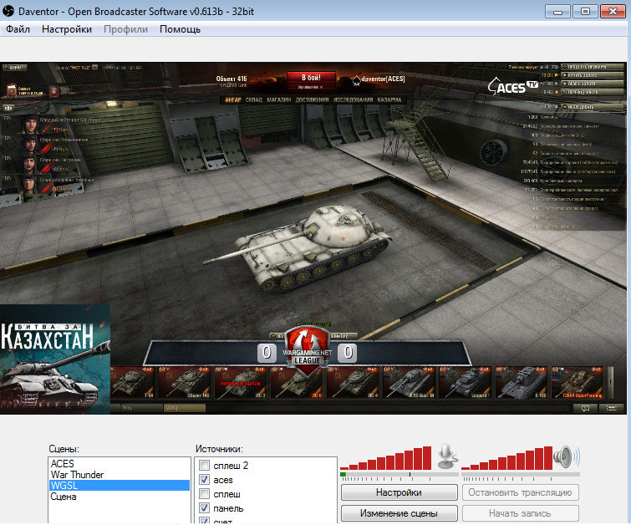631x525 pixels.
Task: Click Остановить трансляцию button
Action: (x=521, y=492)
